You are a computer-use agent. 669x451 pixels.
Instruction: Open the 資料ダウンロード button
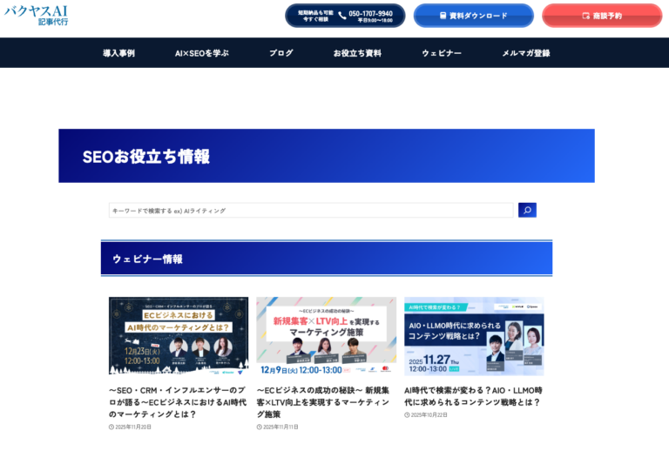point(474,16)
